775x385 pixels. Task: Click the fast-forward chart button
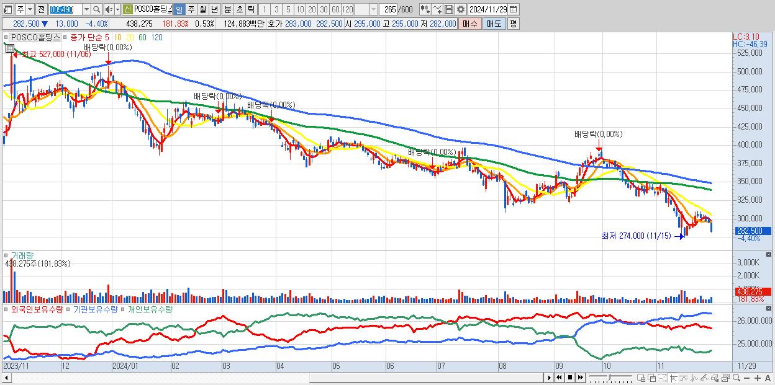(580, 378)
